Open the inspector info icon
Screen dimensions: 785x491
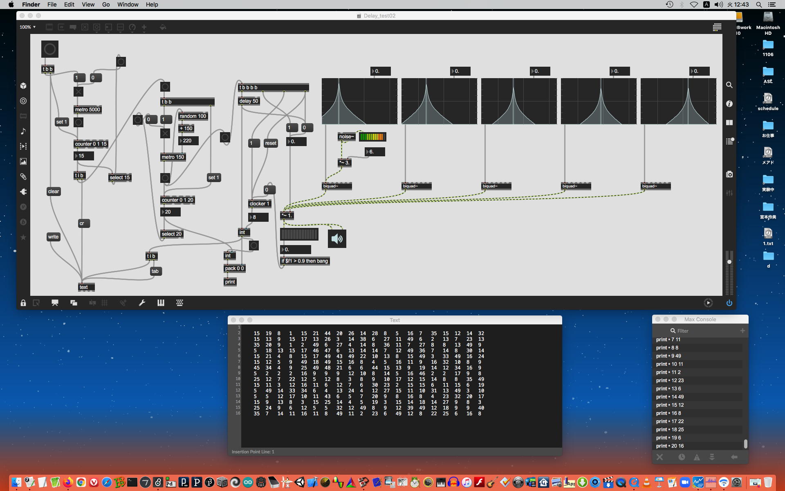729,104
